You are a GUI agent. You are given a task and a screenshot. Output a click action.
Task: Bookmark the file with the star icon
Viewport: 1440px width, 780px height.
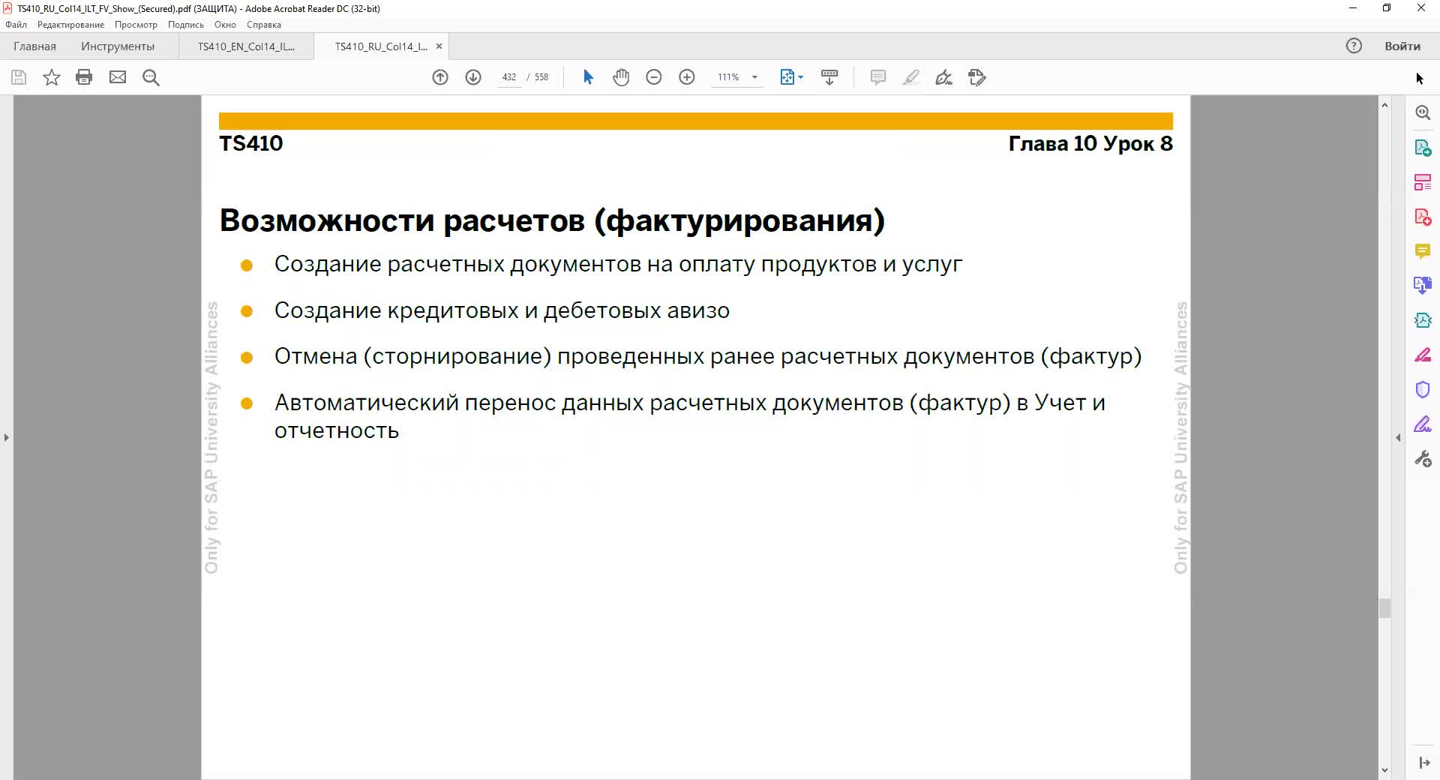click(51, 77)
